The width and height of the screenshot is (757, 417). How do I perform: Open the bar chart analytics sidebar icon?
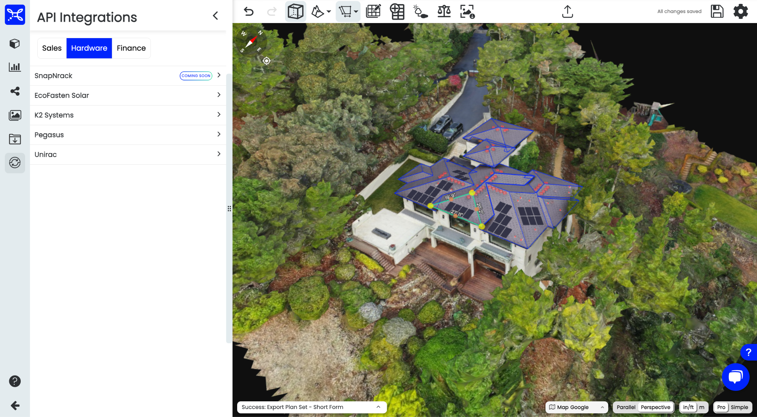click(15, 67)
